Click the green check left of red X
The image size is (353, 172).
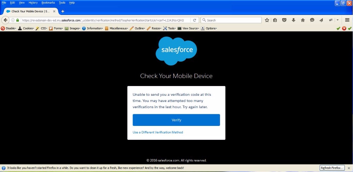pyautogui.click(x=338, y=28)
